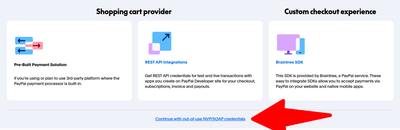Click the Braintree SDK devices icon
Viewport: 400px width, 130px height.
pyautogui.click(x=291, y=44)
